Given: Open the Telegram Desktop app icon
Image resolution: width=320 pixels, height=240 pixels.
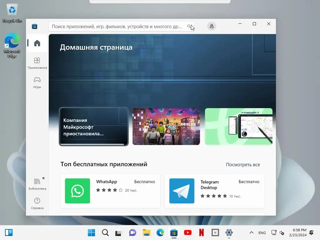Looking at the screenshot, I should click(x=182, y=191).
